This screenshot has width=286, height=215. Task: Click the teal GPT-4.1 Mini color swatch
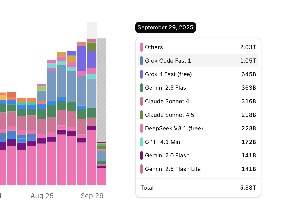[142, 142]
